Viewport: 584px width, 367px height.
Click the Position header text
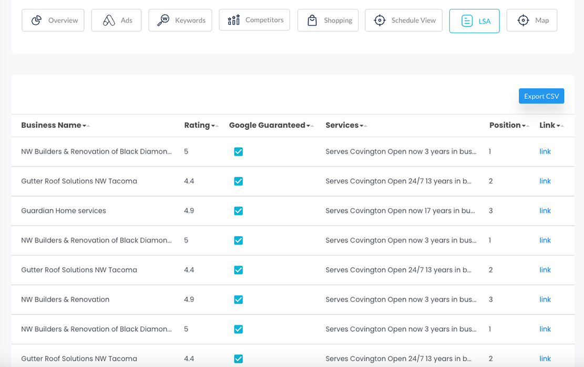tap(505, 125)
